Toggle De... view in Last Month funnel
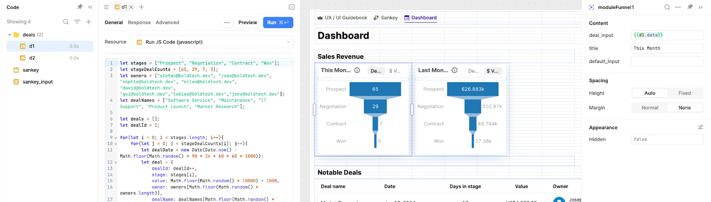 (x=473, y=71)
